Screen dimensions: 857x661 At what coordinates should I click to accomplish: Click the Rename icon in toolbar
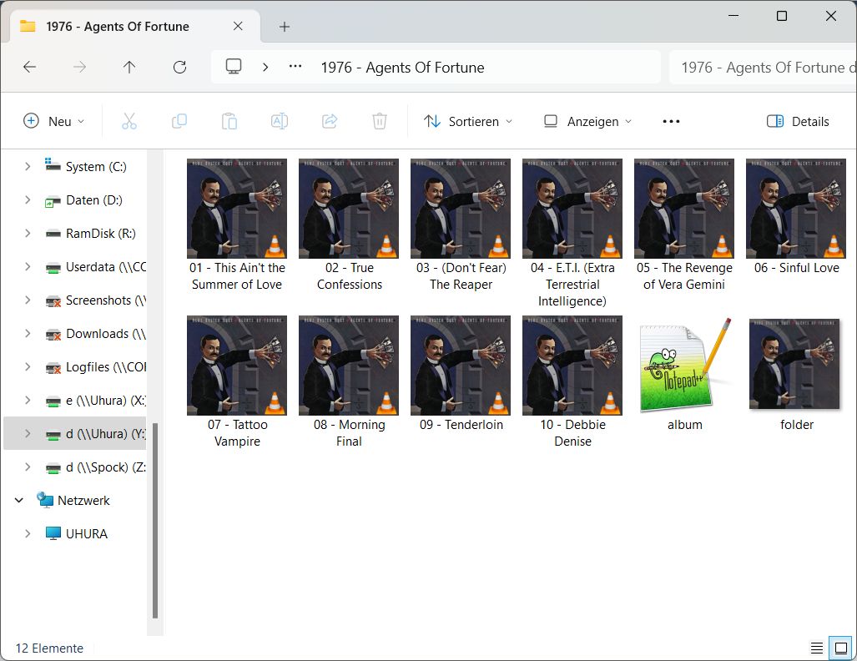coord(280,121)
